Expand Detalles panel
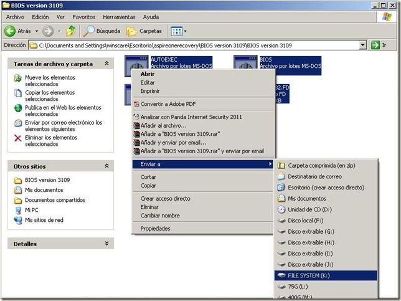 (106, 244)
